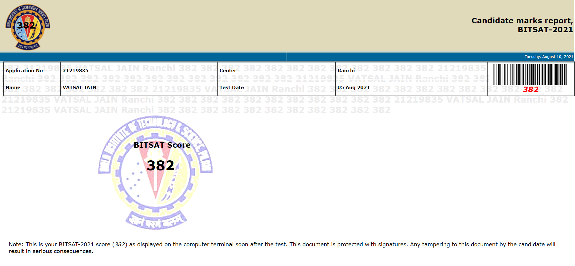
Task: Click the "BITSAT Score" label
Action: click(162, 145)
